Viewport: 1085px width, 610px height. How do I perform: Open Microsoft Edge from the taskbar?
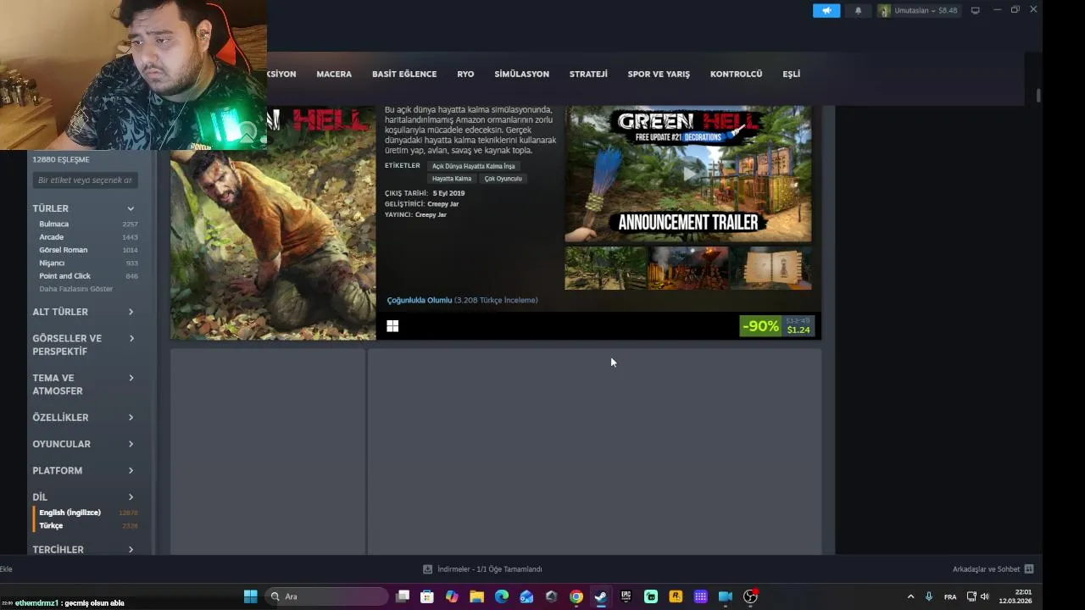[x=502, y=596]
